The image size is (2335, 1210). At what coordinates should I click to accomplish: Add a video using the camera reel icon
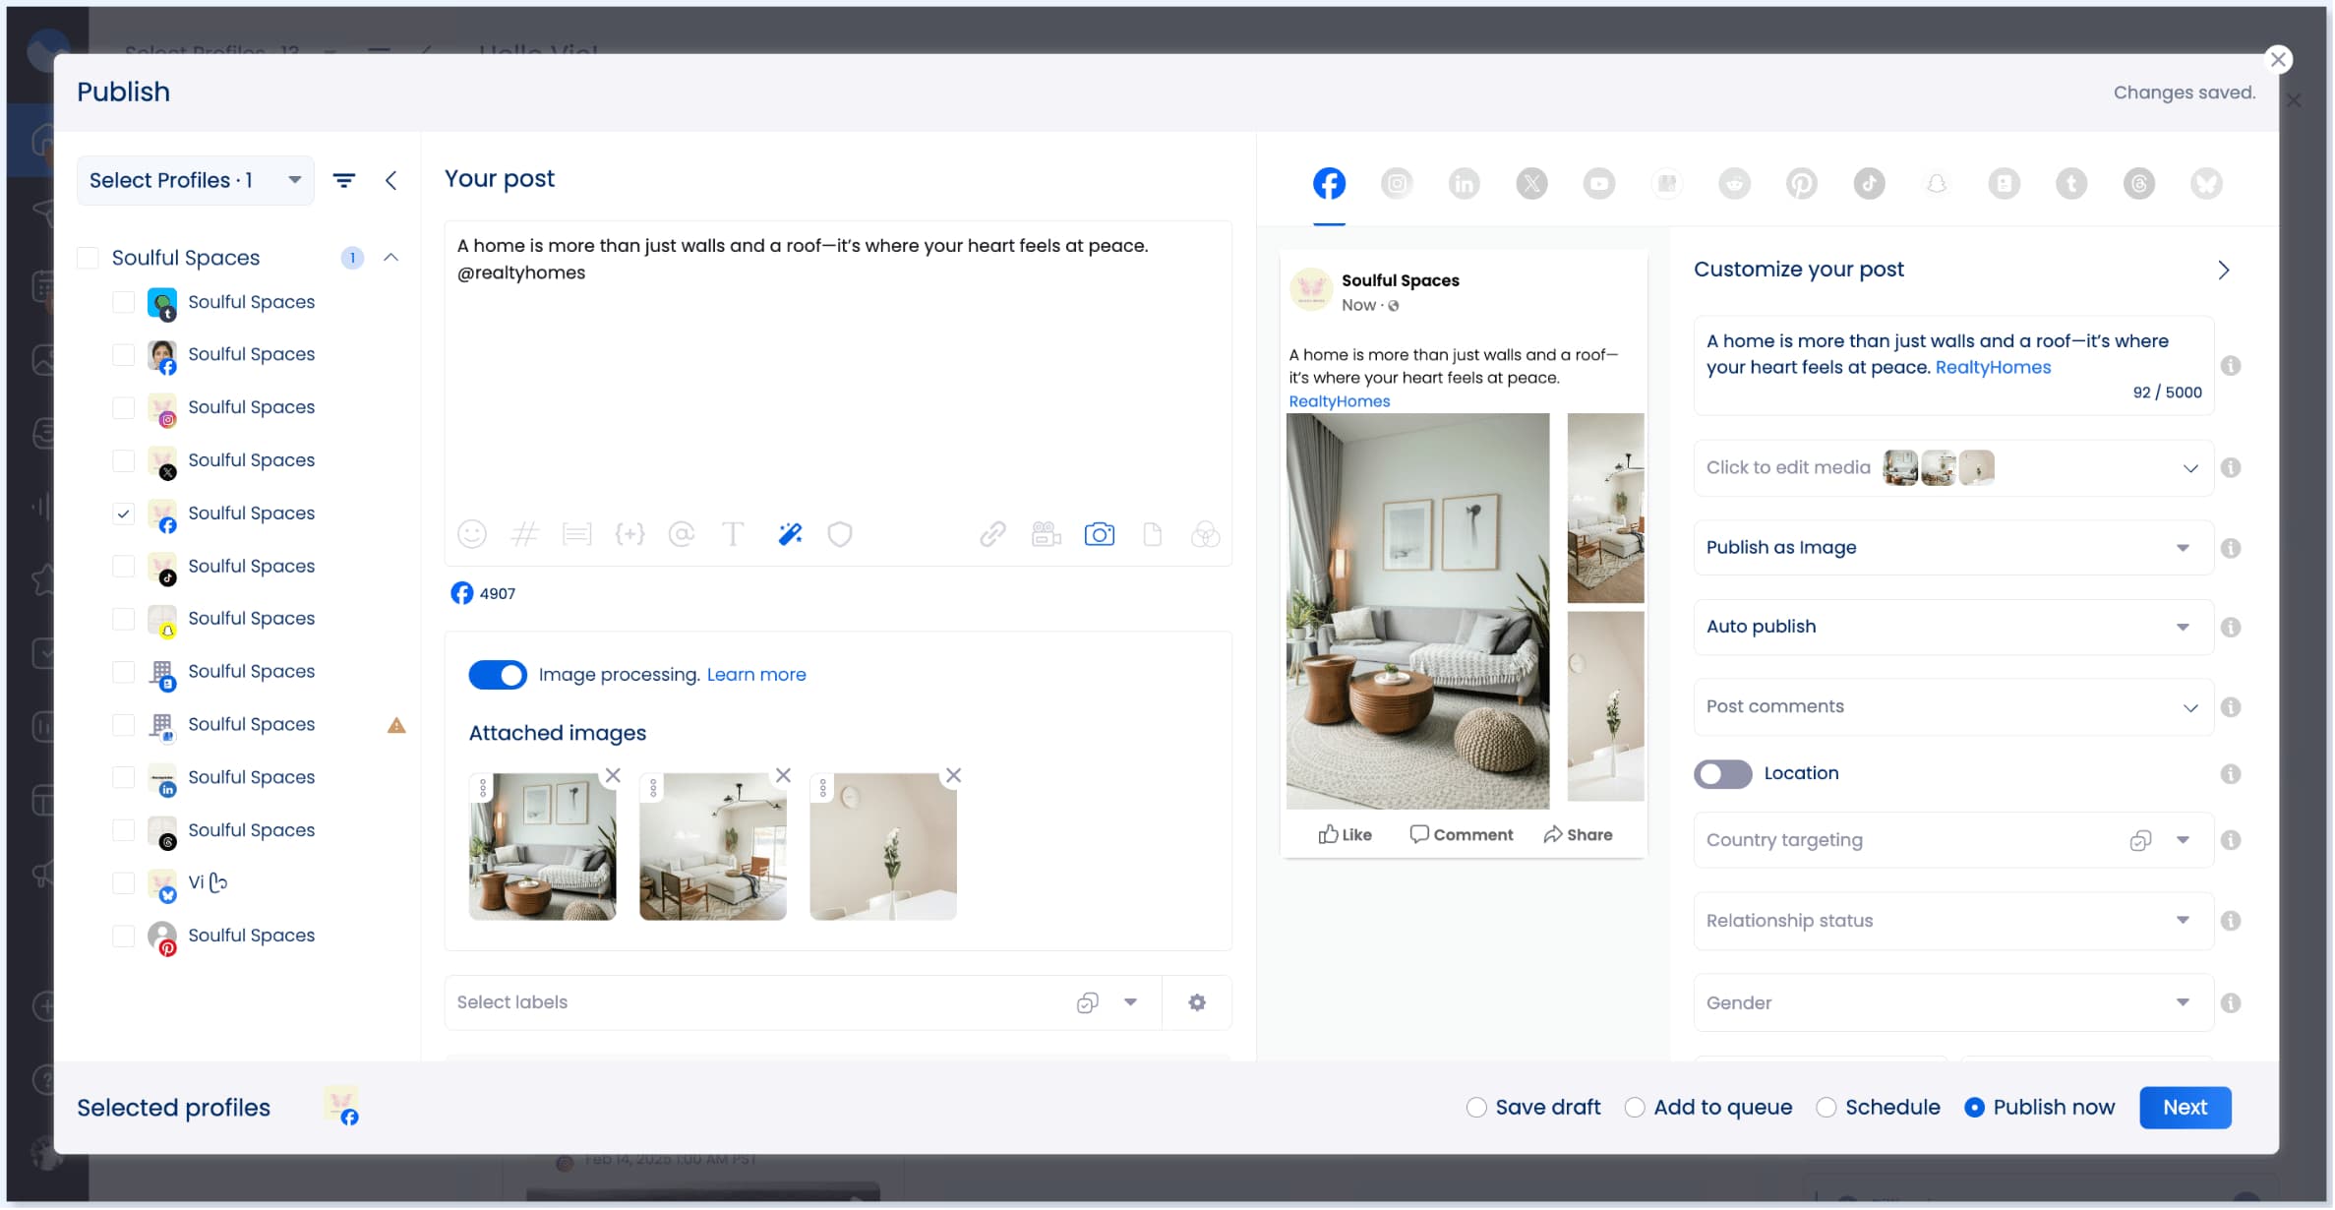1046,534
